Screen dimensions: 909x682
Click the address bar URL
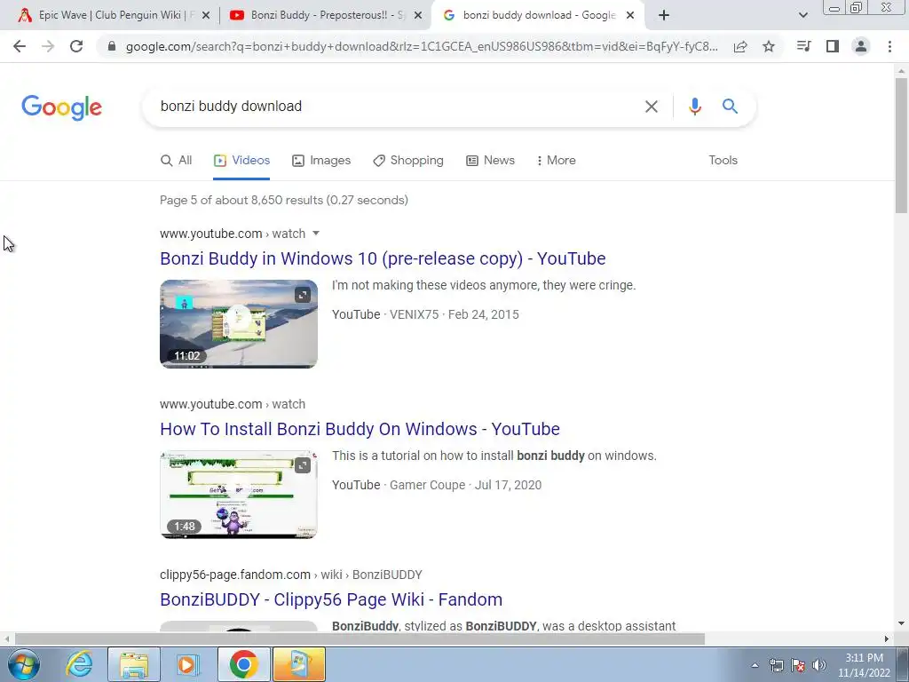(422, 46)
